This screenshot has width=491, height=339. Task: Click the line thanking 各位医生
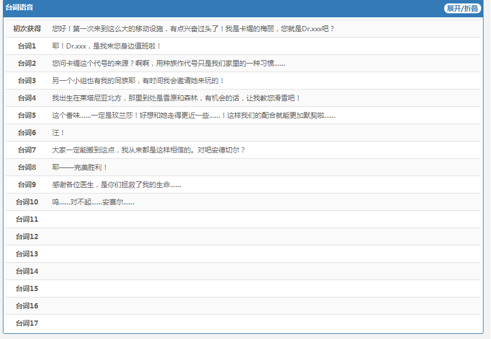pos(117,185)
